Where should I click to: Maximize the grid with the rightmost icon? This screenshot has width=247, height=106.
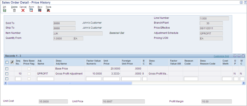(x=243, y=56)
